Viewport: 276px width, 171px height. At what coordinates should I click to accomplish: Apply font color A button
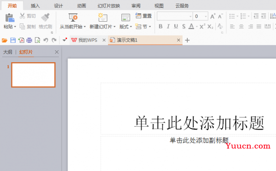pyautogui.click(x=191, y=26)
